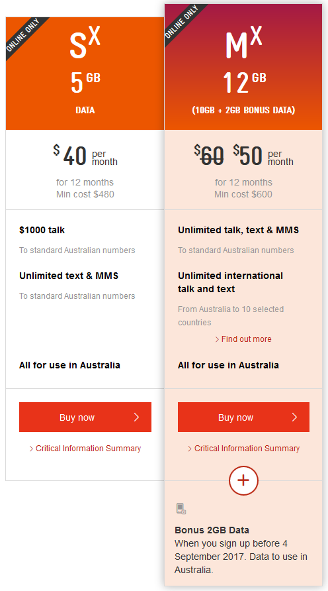Click the Online Only ribbon on MX plan

click(184, 23)
